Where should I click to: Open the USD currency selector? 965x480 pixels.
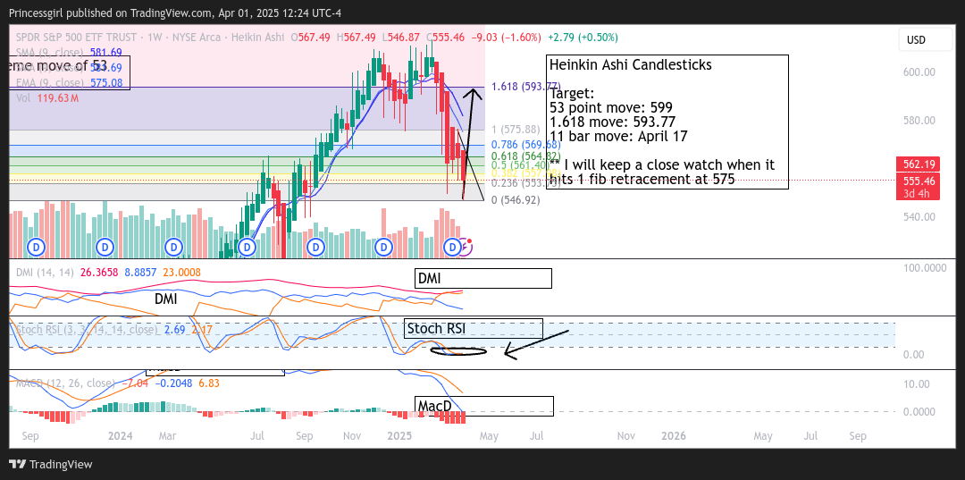pyautogui.click(x=925, y=40)
